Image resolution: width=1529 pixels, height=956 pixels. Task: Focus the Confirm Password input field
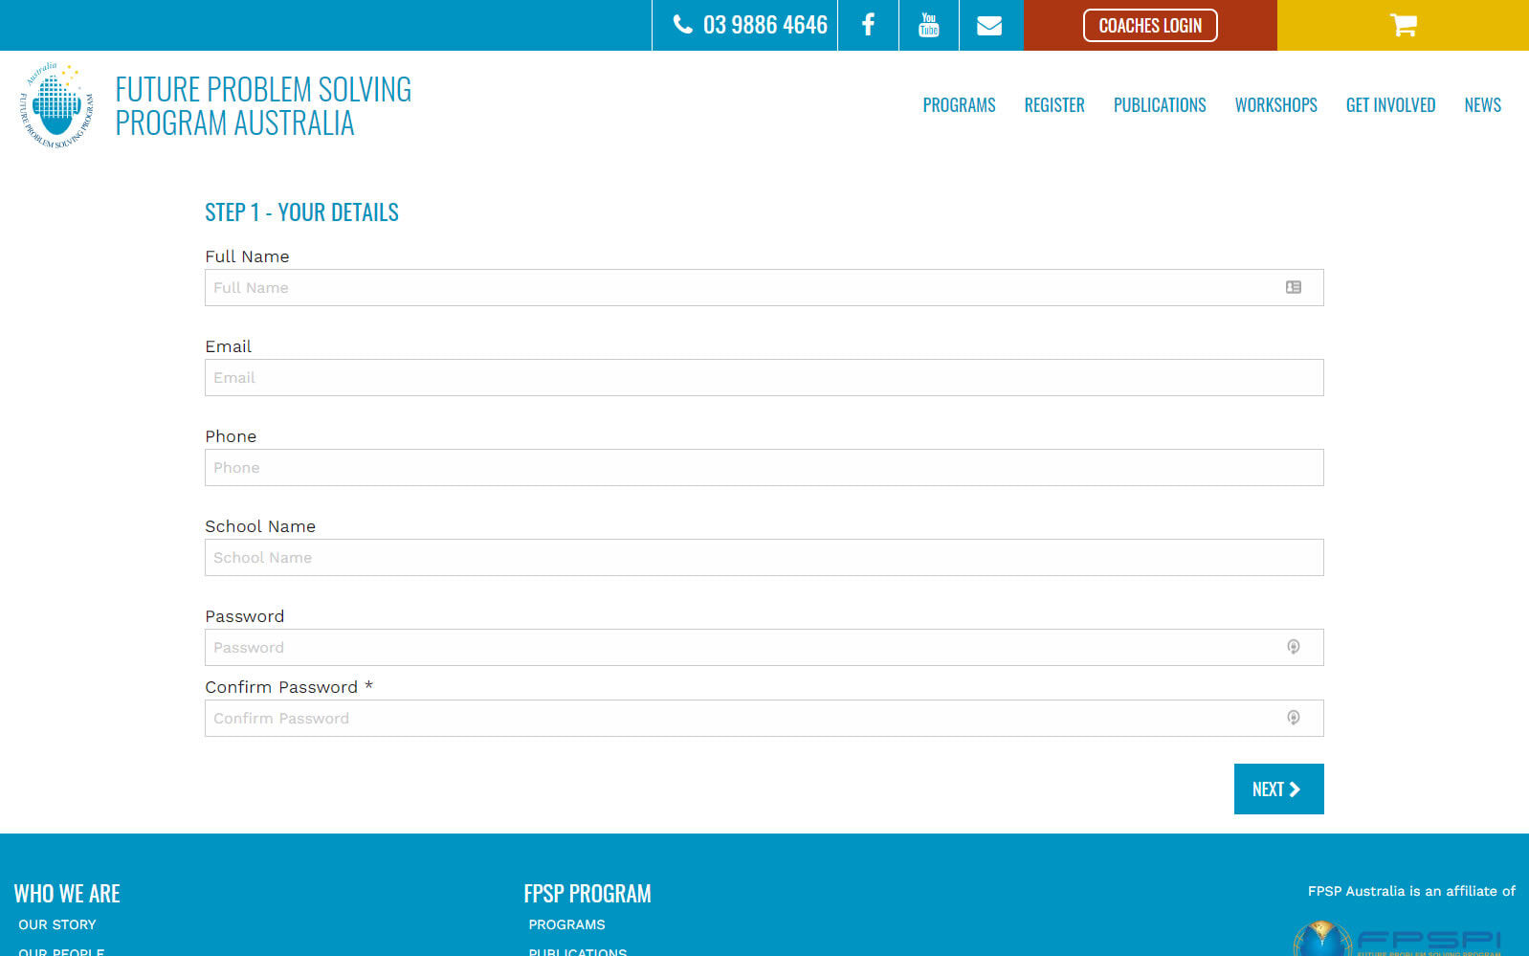pos(764,719)
